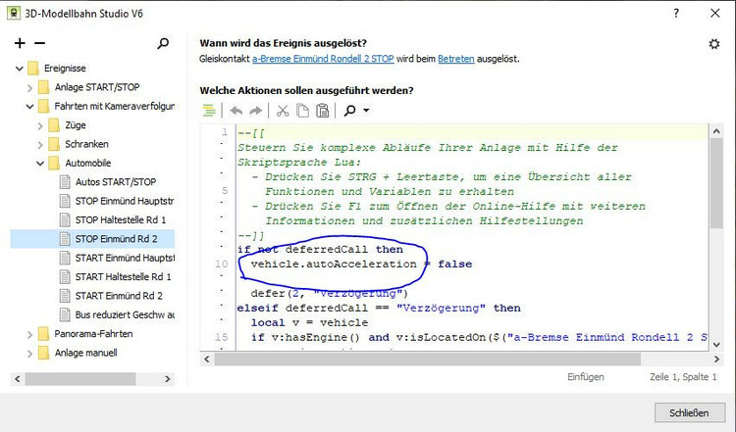This screenshot has height=432, width=736.
Task: Copy the selection with the copy icon
Action: [x=303, y=111]
